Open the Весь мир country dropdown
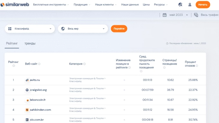 click(x=83, y=29)
